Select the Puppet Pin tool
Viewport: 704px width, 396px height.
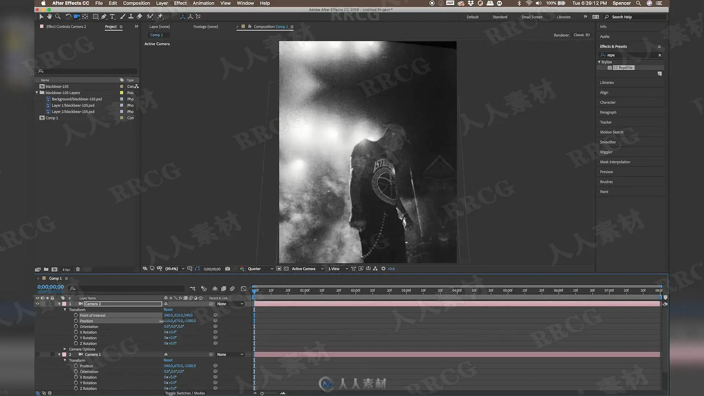click(160, 16)
